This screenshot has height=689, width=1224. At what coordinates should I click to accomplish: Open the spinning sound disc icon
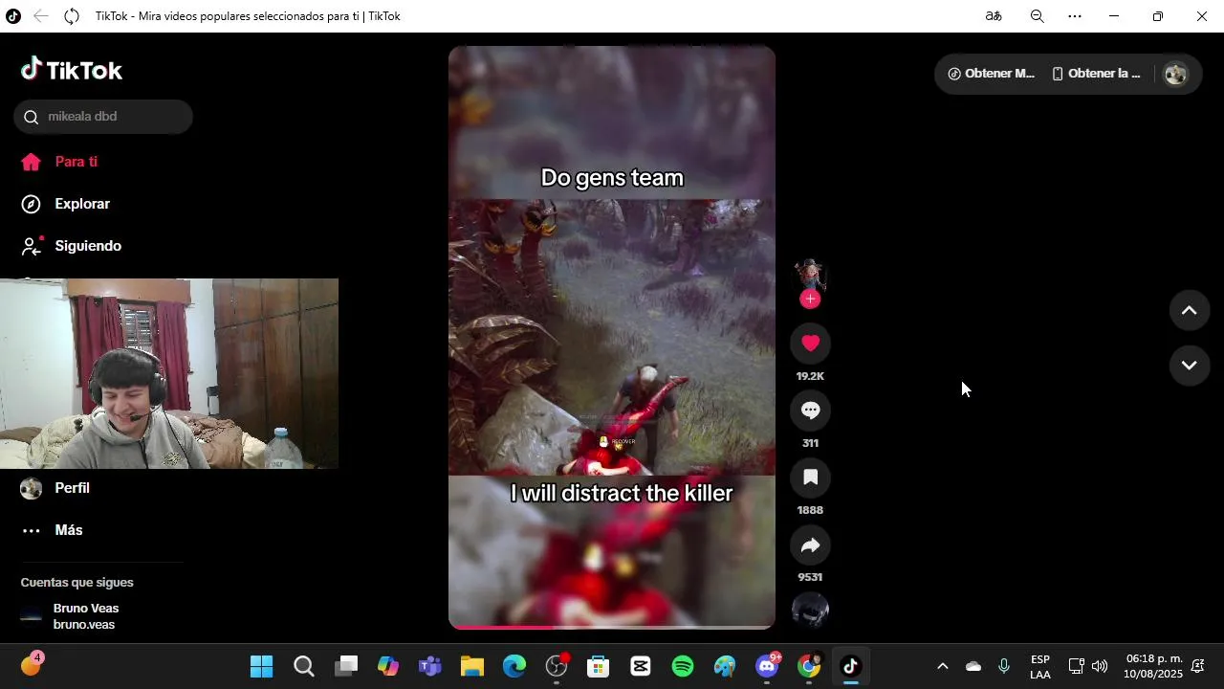pos(810,611)
